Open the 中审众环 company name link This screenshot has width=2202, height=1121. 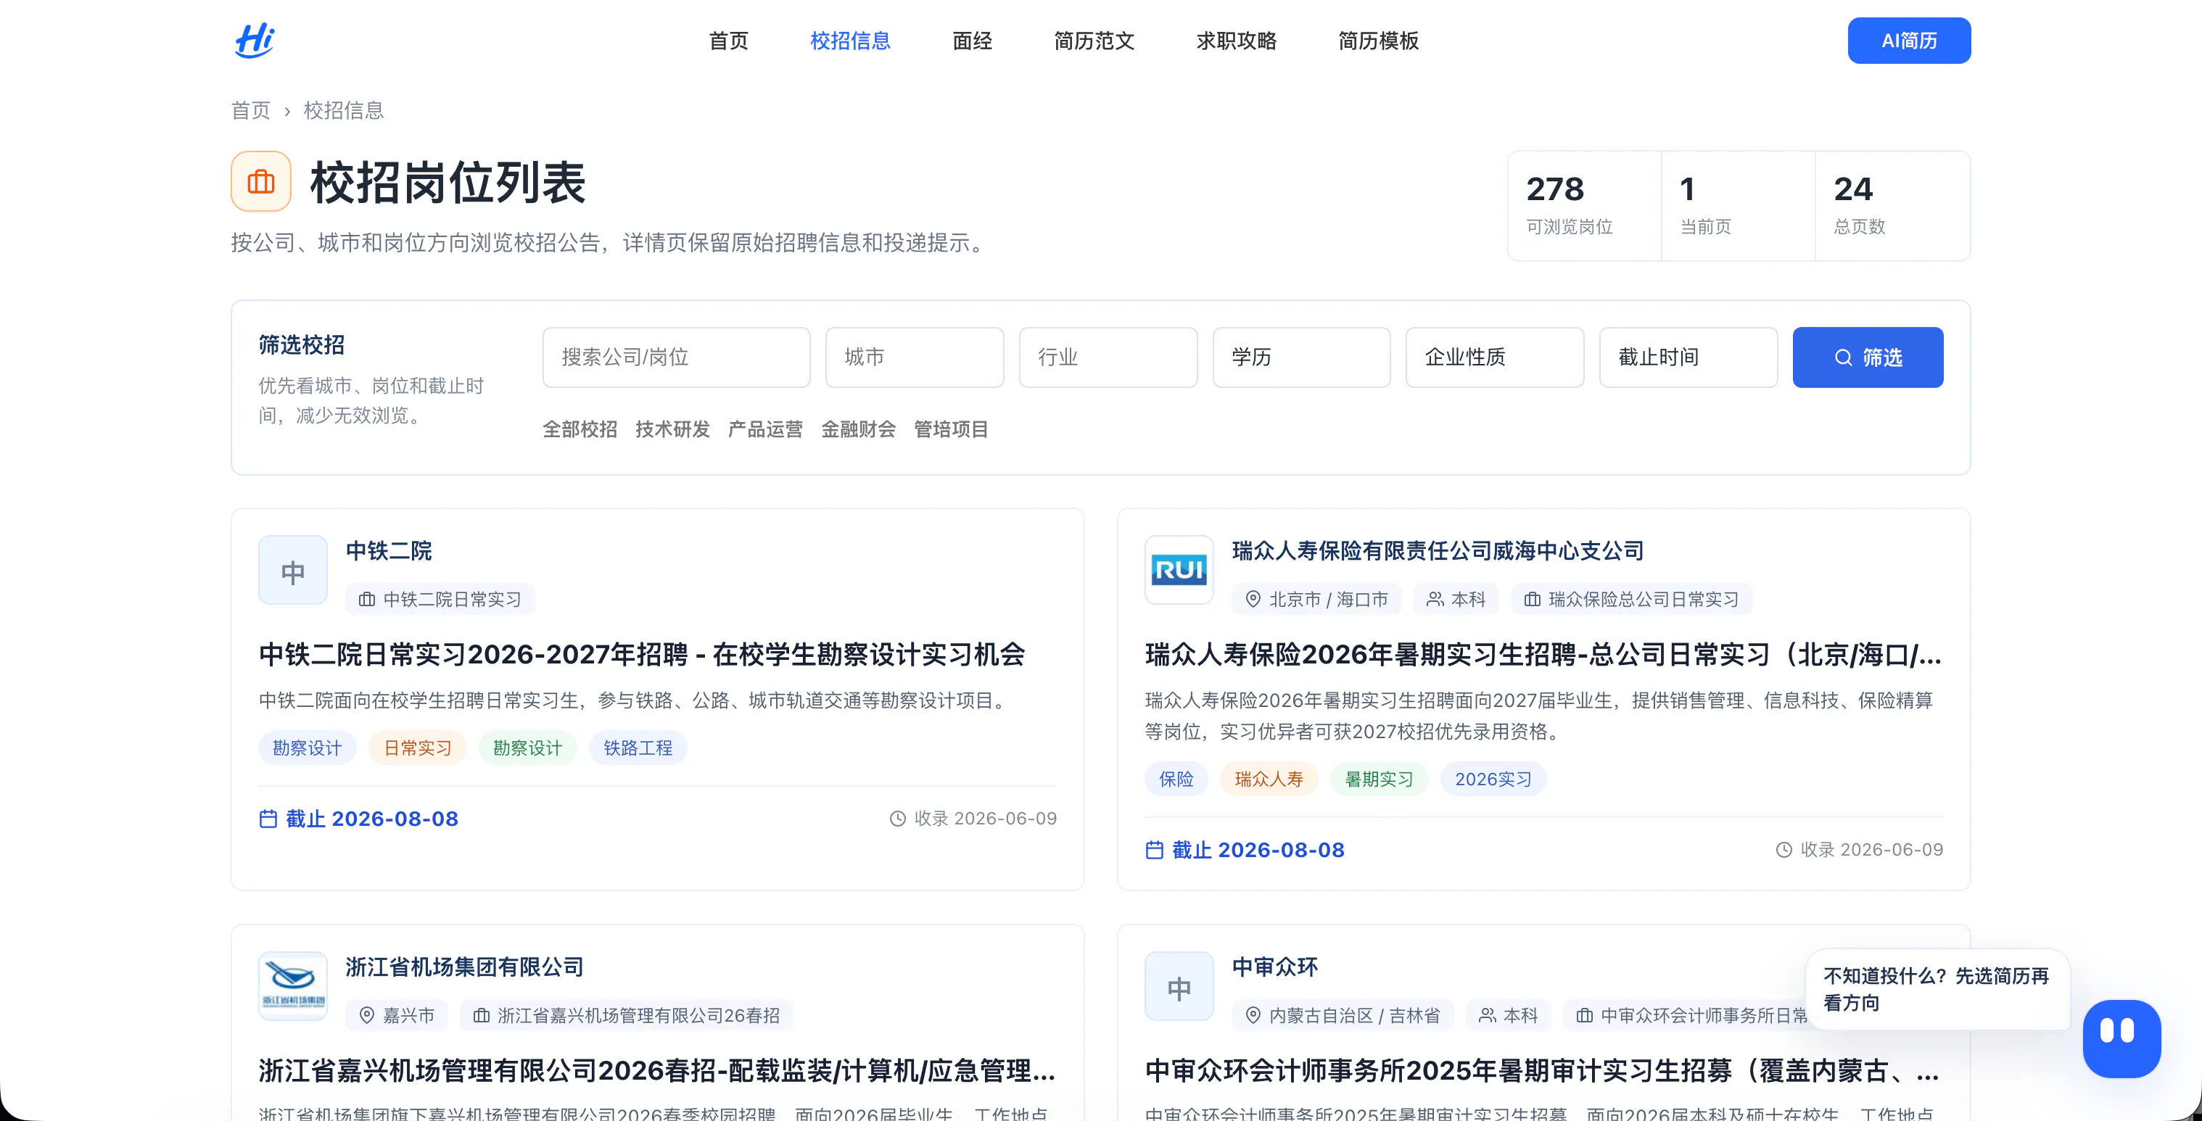tap(1274, 967)
